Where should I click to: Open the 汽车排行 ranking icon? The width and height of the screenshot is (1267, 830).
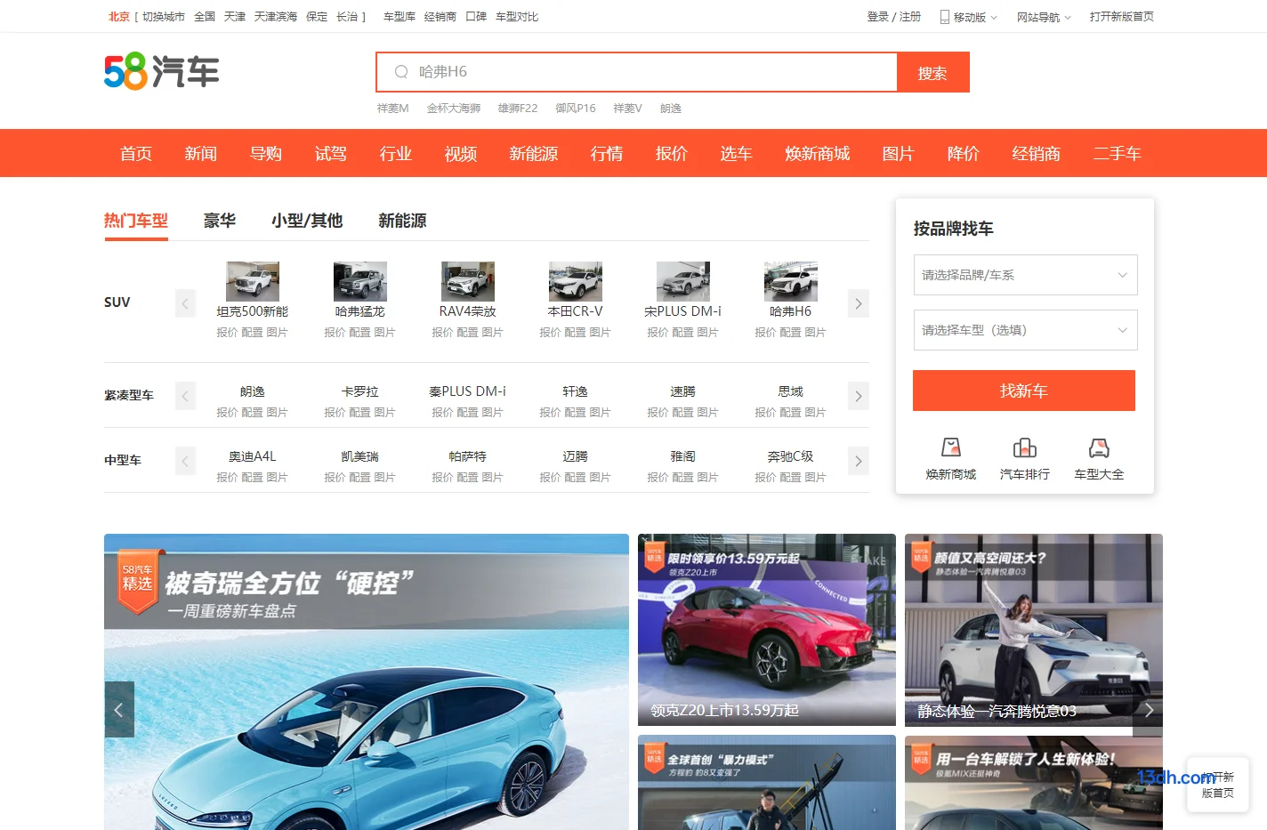(1025, 447)
